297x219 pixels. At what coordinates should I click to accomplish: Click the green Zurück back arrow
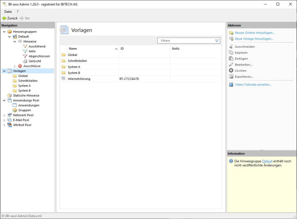coord(4,18)
